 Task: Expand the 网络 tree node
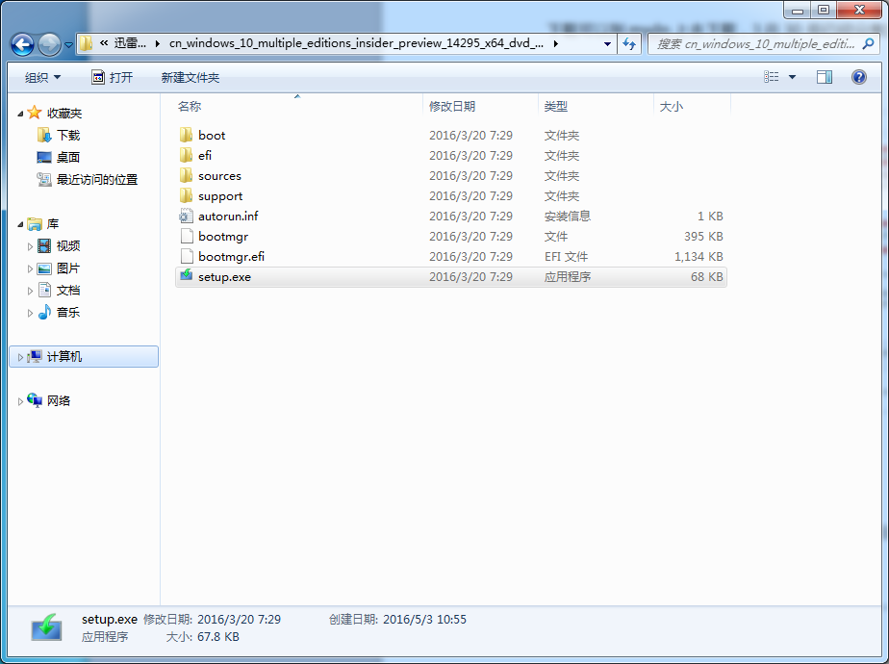[x=20, y=401]
